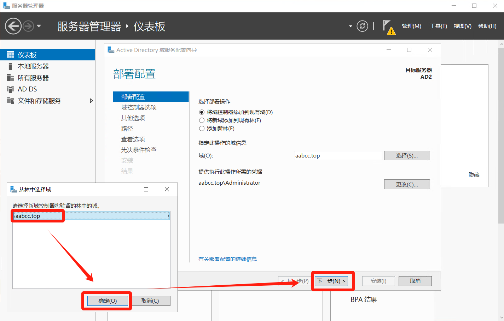This screenshot has width=504, height=321.
Task: Click the Dashboard (仪表板) sidebar icon
Action: click(11, 55)
